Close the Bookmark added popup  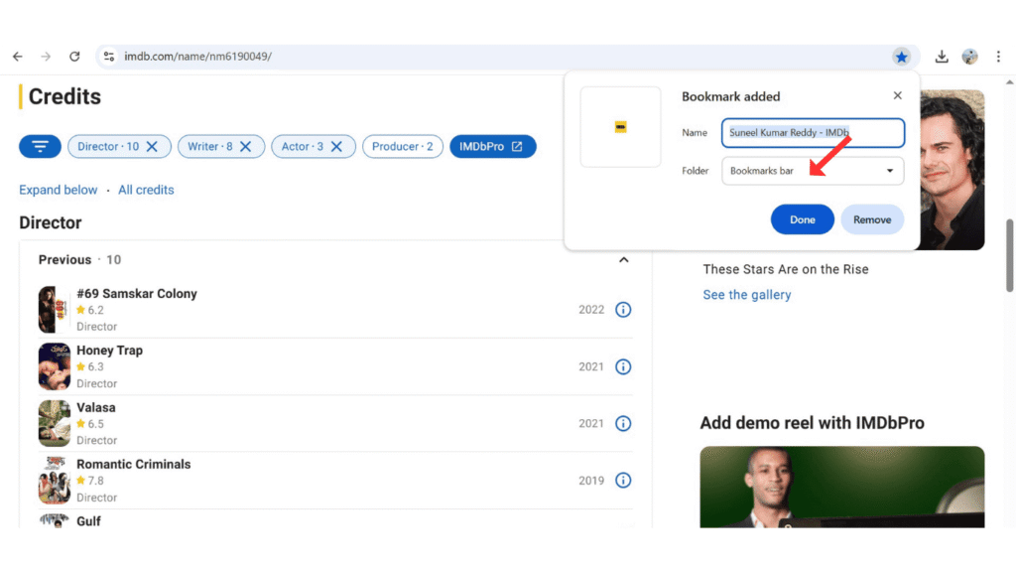[897, 95]
